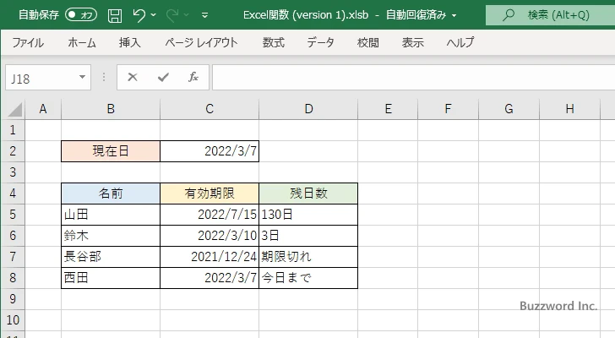Viewport: 615px width, 338px height.
Task: Click the Undo arrow icon
Action: [x=139, y=15]
